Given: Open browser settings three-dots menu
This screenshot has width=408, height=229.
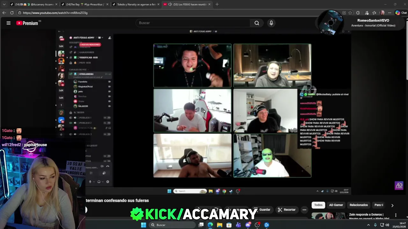Looking at the screenshot, I should tap(390, 13).
